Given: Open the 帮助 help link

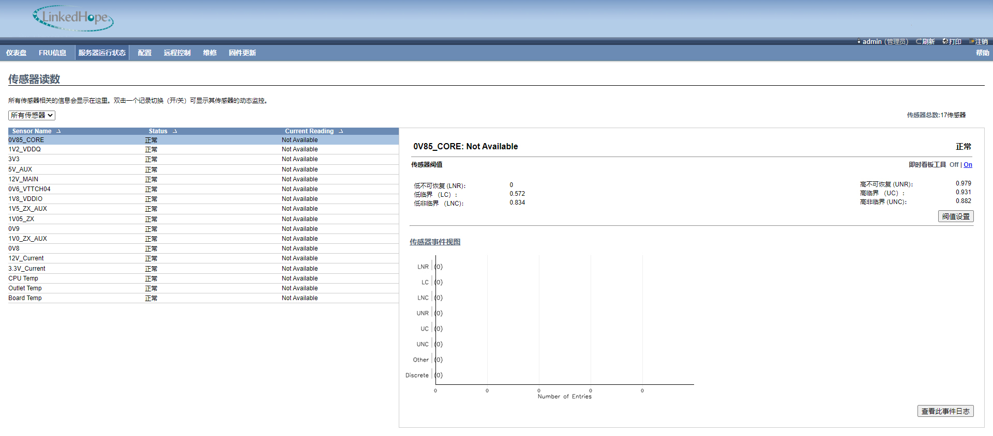Looking at the screenshot, I should tap(982, 53).
